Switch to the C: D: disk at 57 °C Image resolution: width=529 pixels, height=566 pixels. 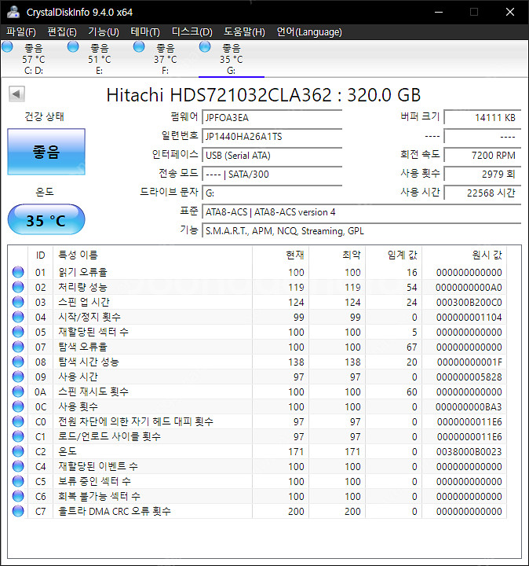(34, 59)
